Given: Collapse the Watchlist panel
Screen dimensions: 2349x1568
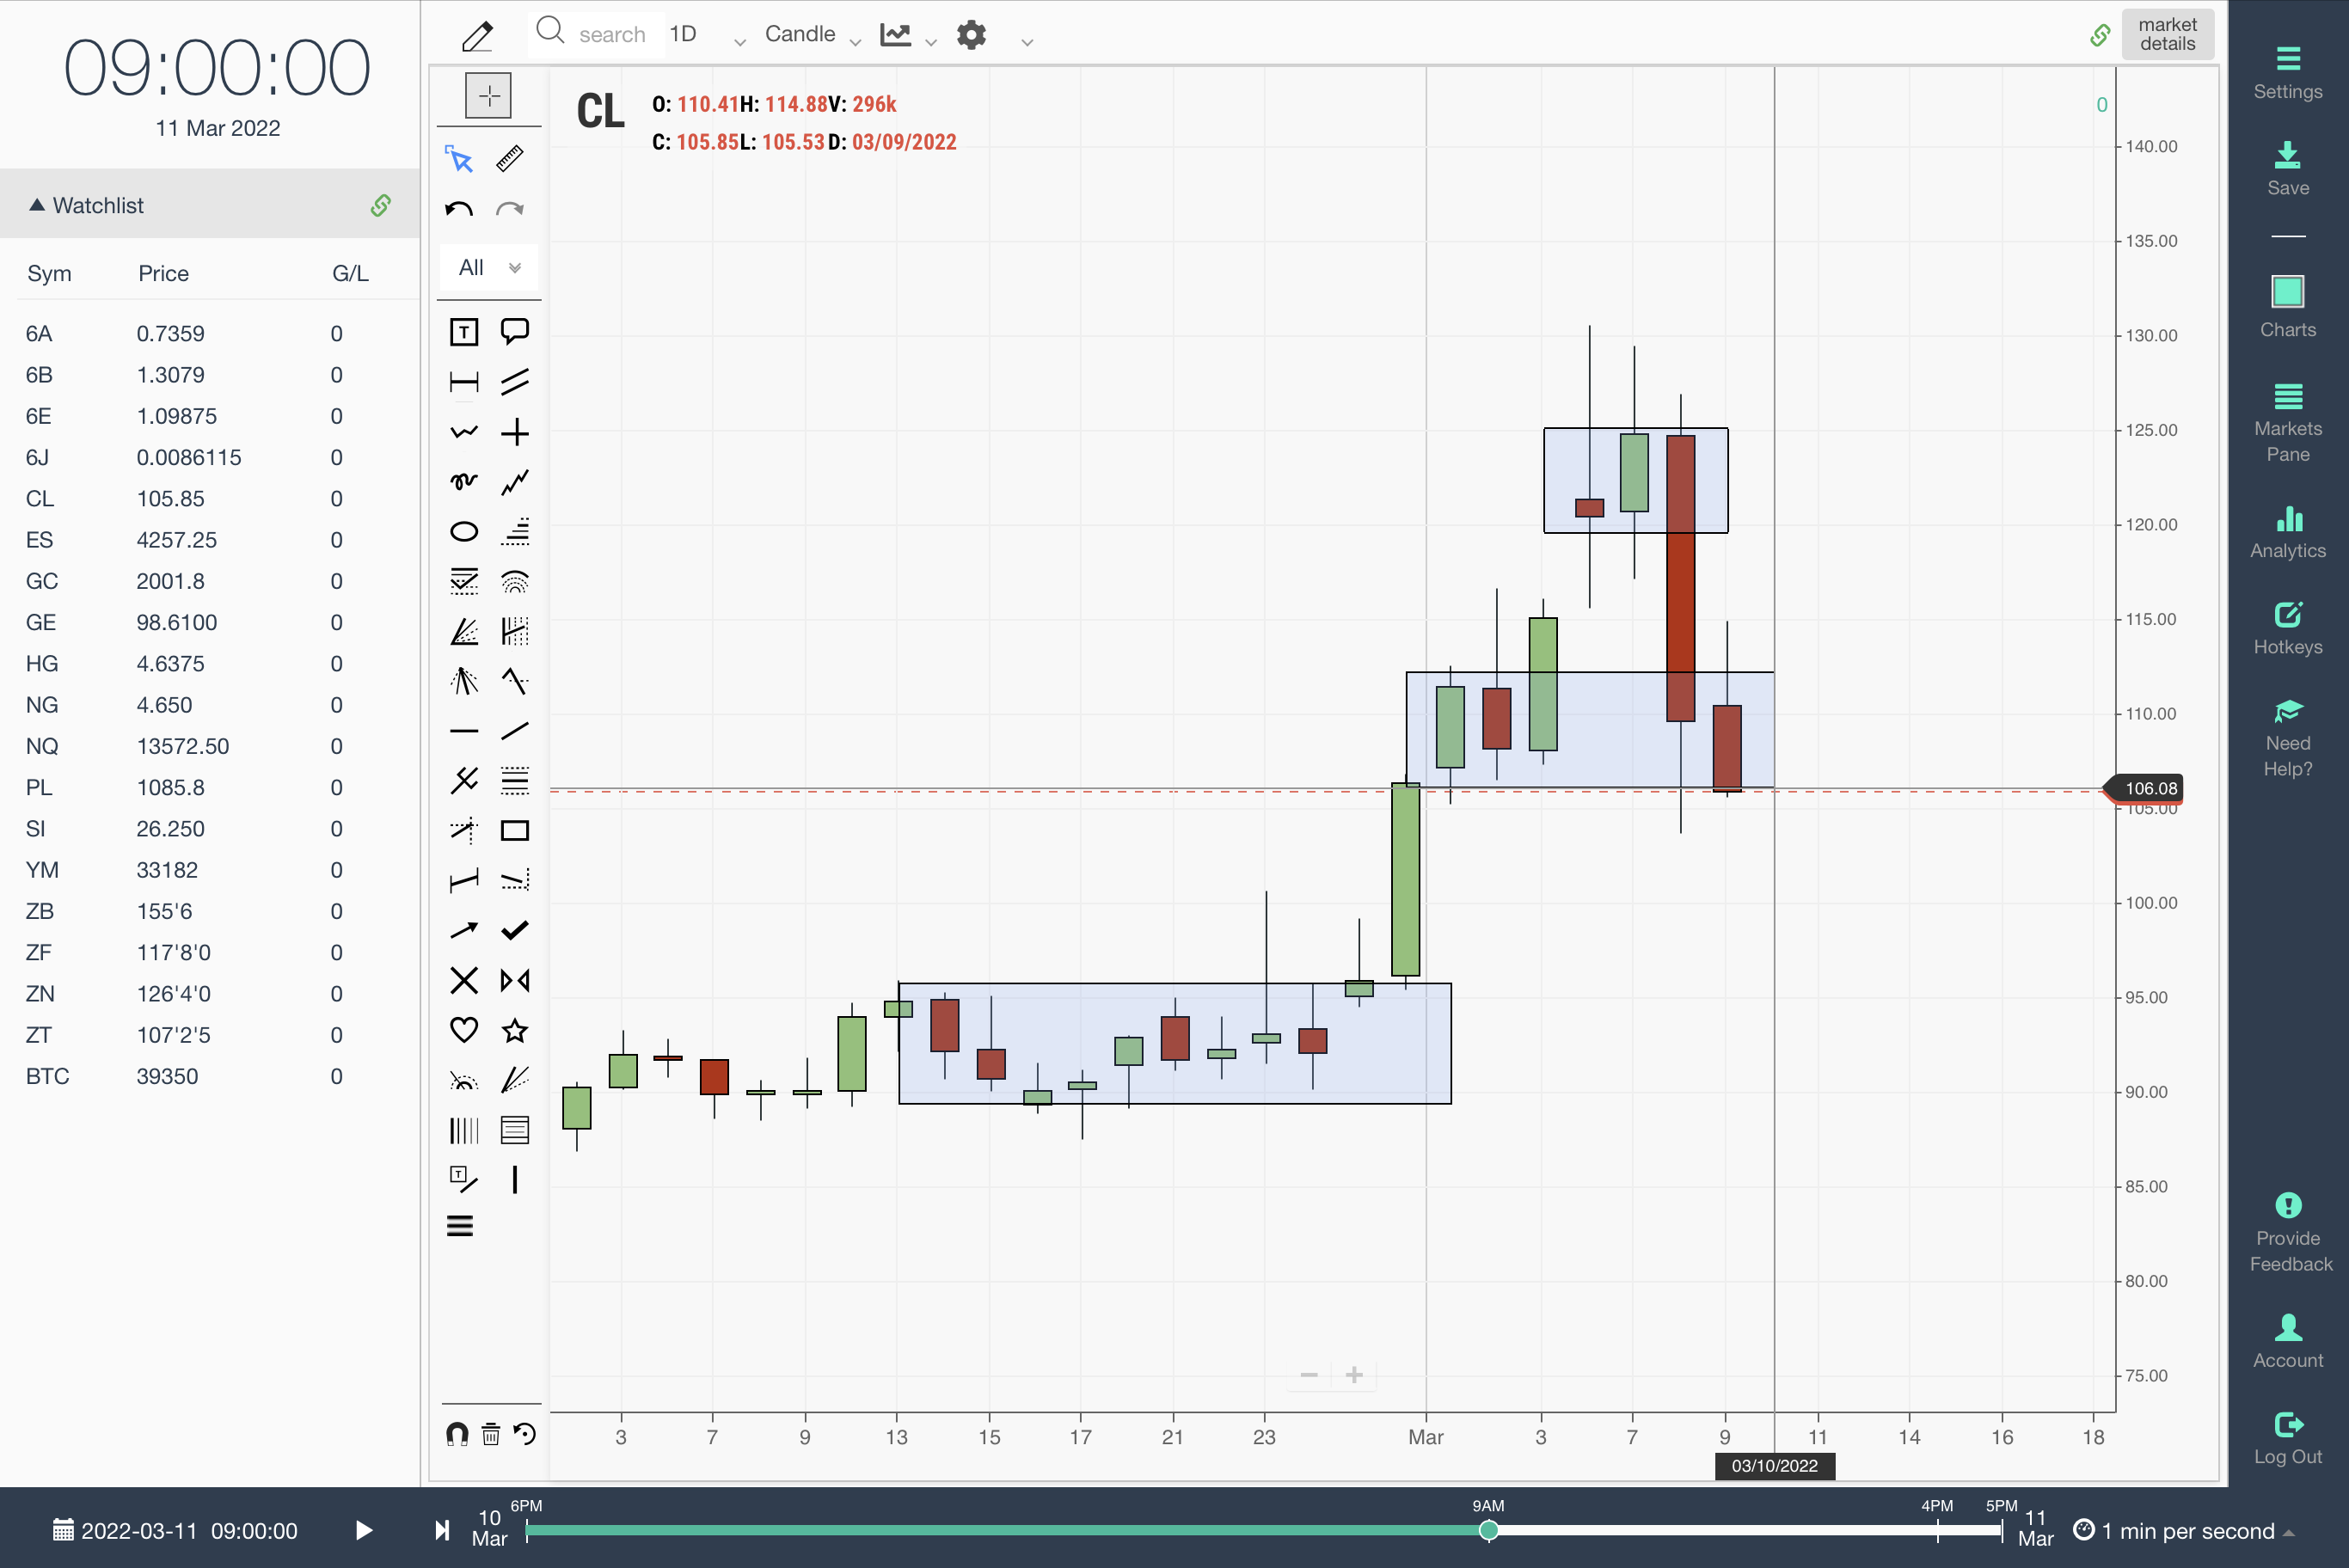Looking at the screenshot, I should click(37, 205).
